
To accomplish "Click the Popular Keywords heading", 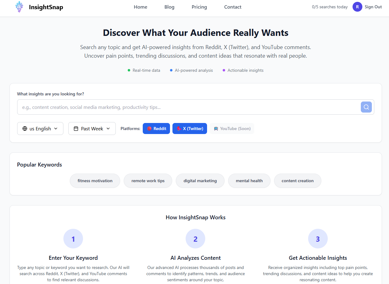I will pyautogui.click(x=40, y=165).
